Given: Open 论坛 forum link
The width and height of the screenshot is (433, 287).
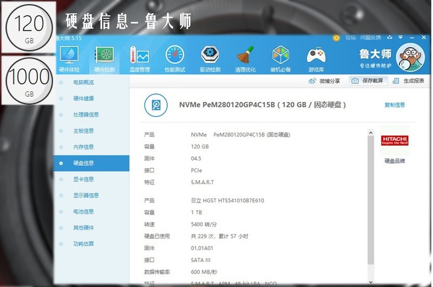Looking at the screenshot, I should pos(350,37).
